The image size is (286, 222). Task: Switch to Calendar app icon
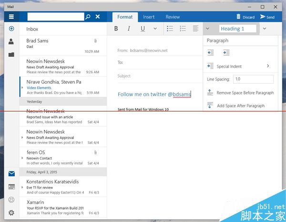(x=11, y=187)
